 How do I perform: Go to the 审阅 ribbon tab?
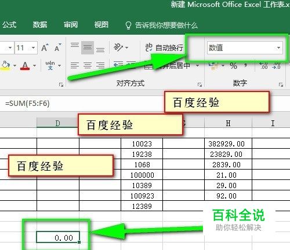point(71,25)
